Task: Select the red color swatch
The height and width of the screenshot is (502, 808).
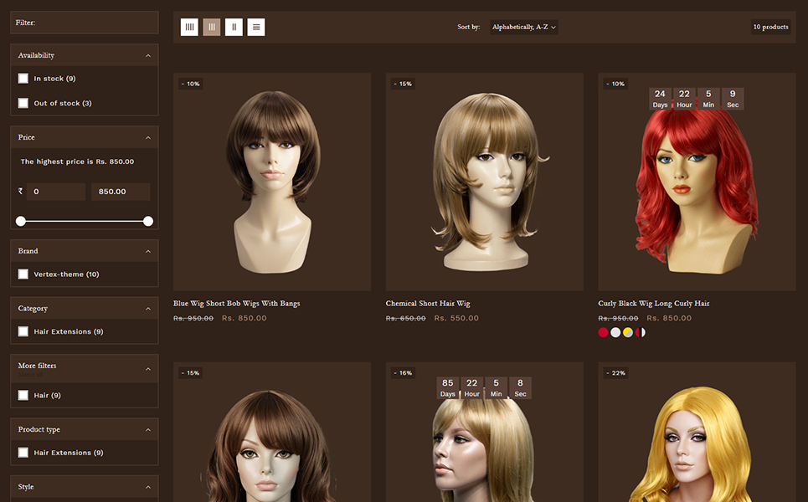Action: 603,333
